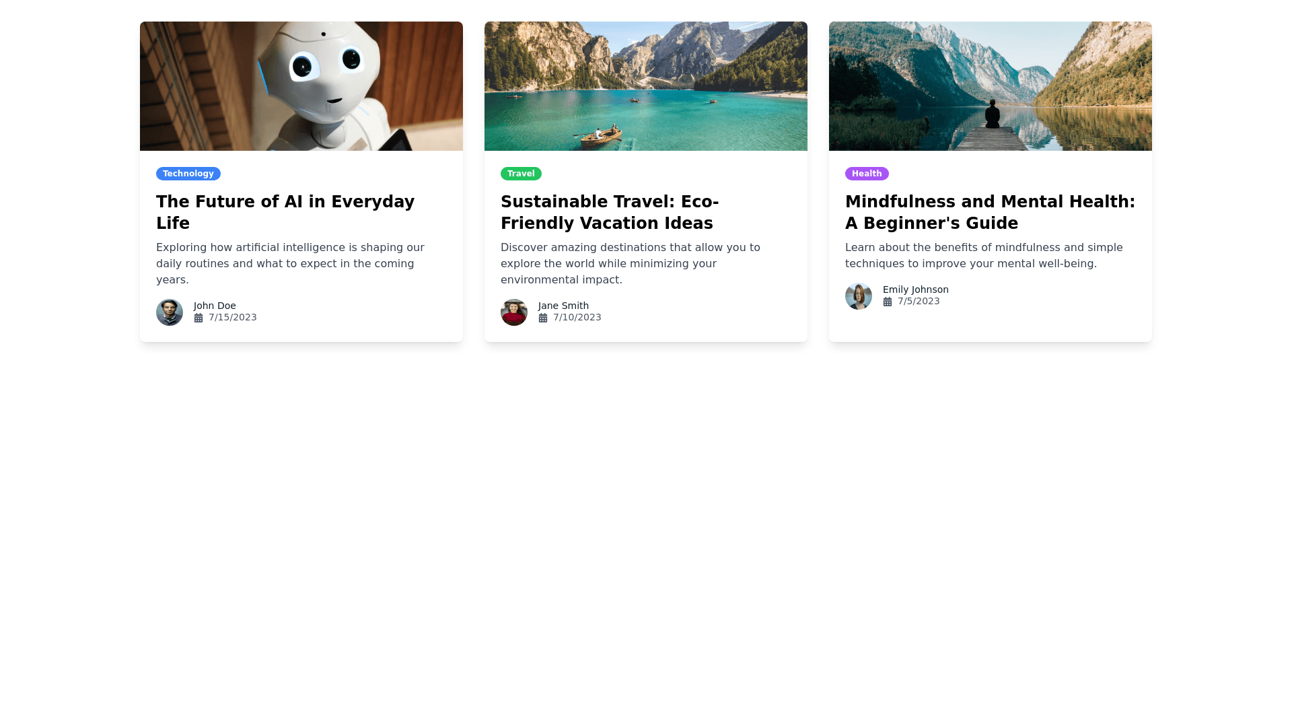The height and width of the screenshot is (727, 1292).
Task: Click calendar icon beside 7/5/2023 date
Action: click(888, 302)
